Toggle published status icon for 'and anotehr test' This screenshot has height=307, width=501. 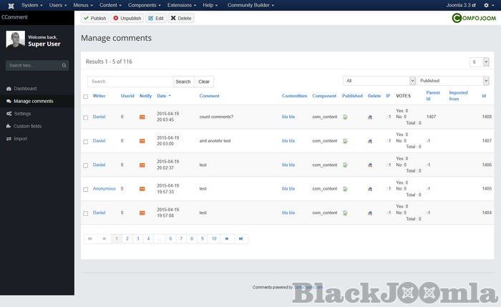[345, 141]
